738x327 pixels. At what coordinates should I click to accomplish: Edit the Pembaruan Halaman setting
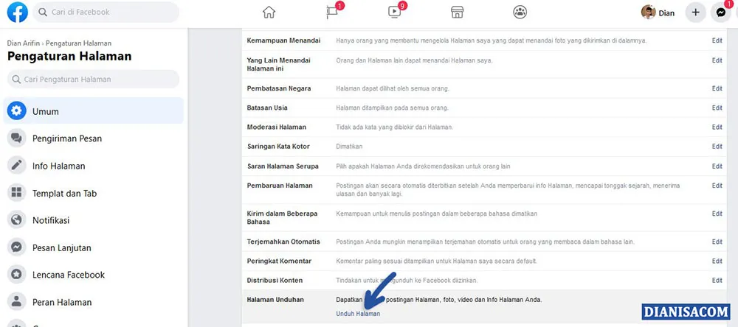tap(717, 186)
